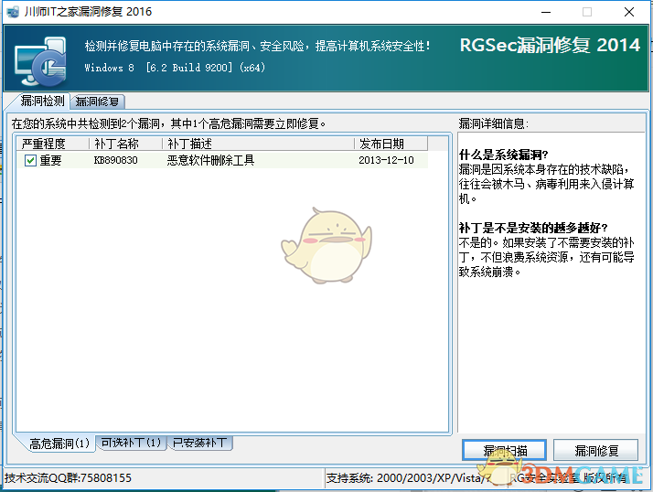Open the 已安装补丁 bottom tab

point(199,443)
